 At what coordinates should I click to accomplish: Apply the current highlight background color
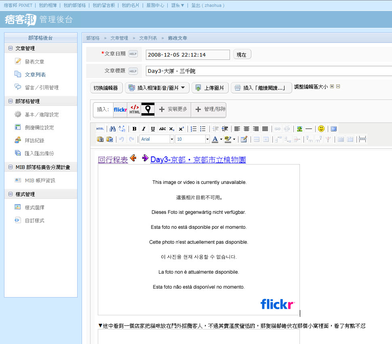click(228, 139)
